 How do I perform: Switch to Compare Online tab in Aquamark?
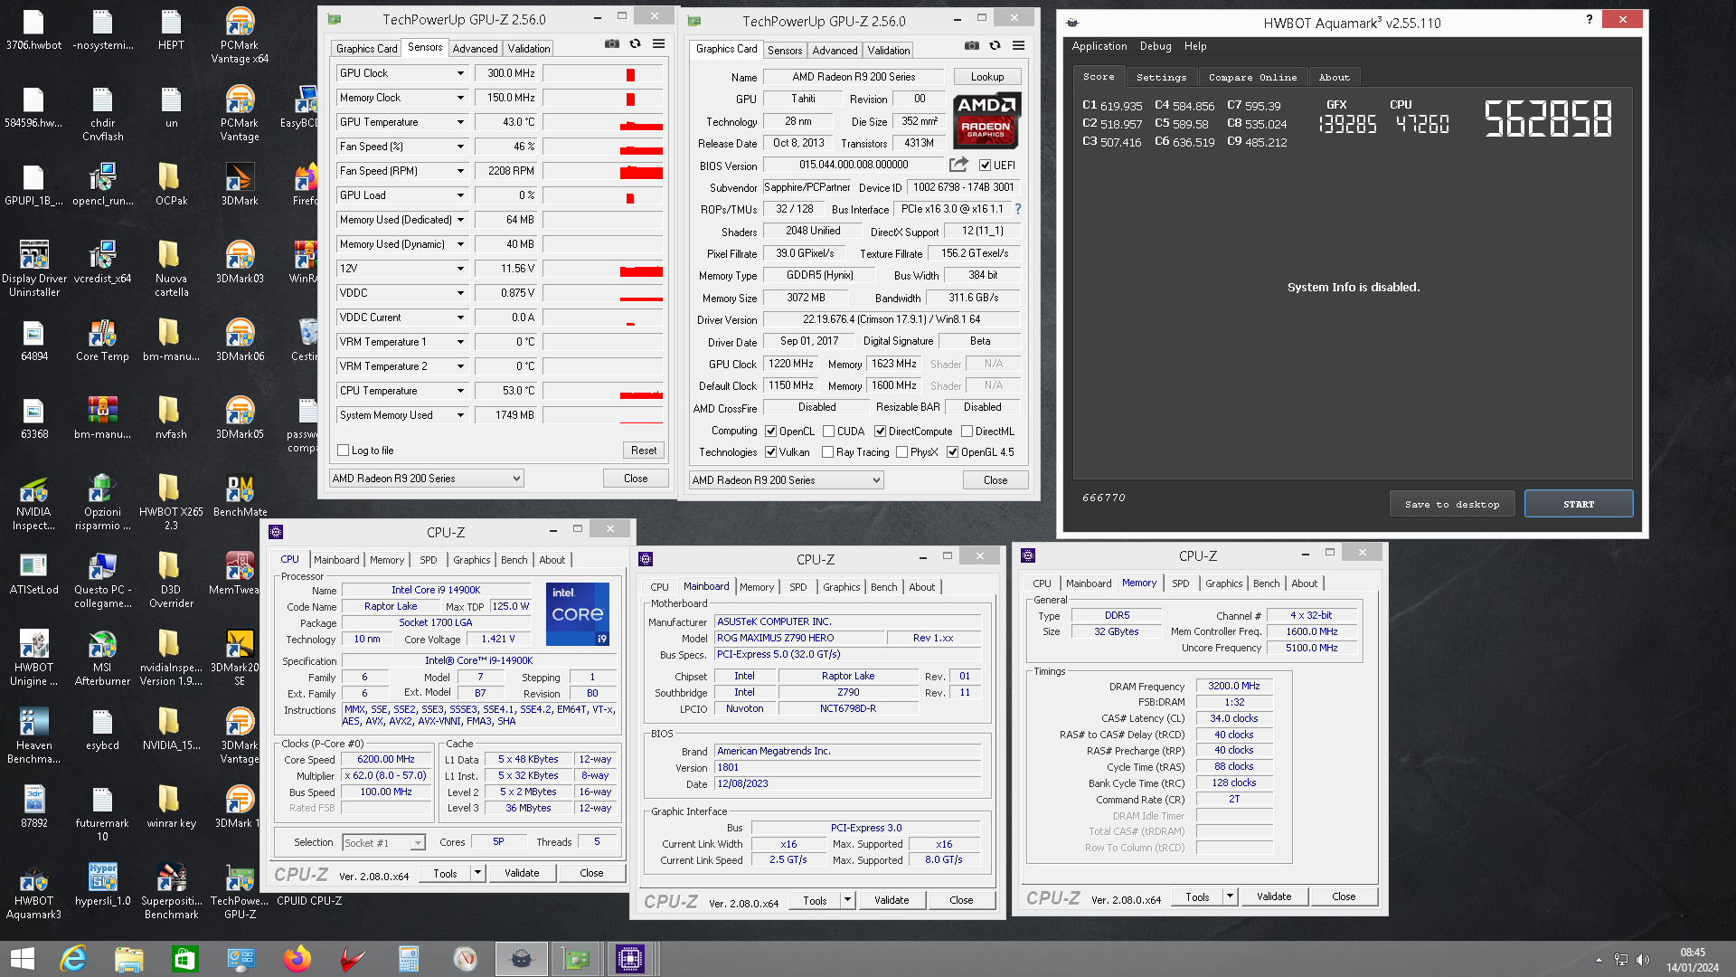[x=1252, y=78]
